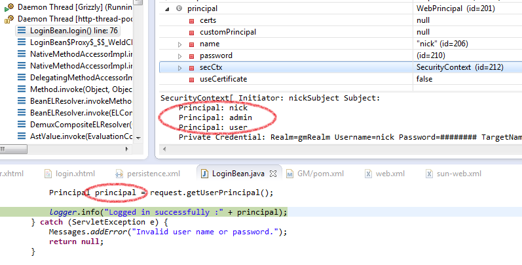The image size is (522, 265).
Task: Click the "return null;" line in the editor
Action: coord(76,242)
